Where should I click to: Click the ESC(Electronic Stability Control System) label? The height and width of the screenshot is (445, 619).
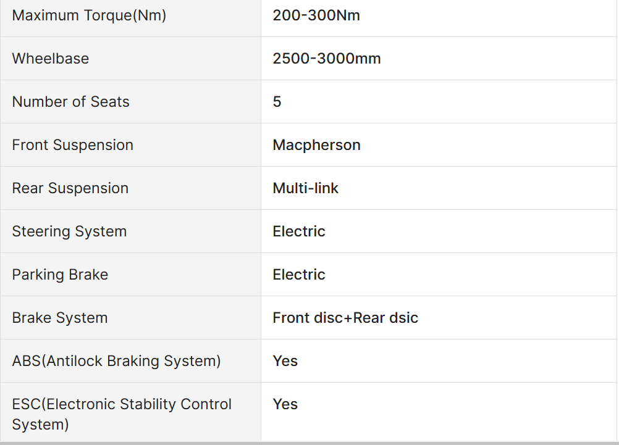tap(122, 414)
